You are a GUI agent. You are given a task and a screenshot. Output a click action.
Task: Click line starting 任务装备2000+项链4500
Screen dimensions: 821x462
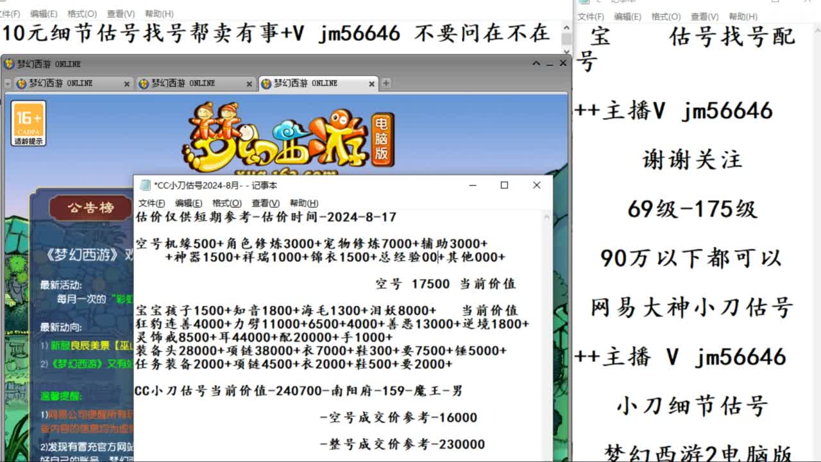coord(294,364)
